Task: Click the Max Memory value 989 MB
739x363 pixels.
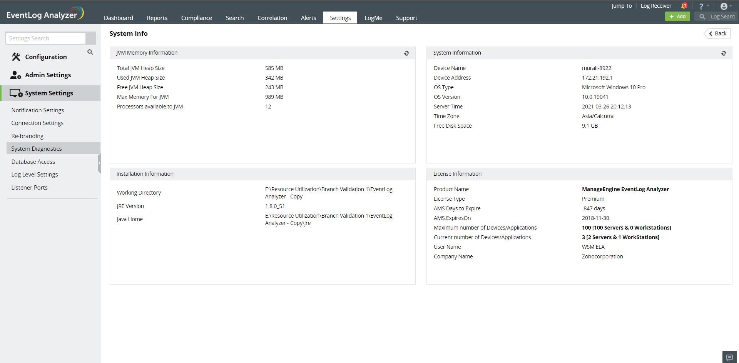Action: [274, 97]
